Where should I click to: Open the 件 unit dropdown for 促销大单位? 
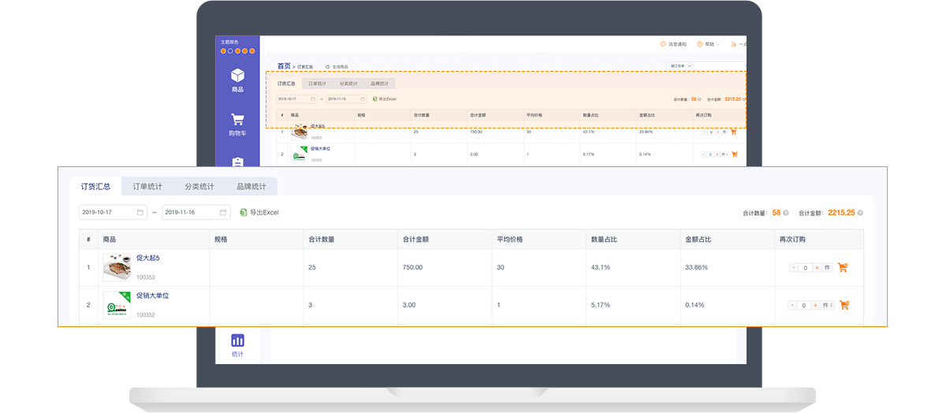pos(828,305)
